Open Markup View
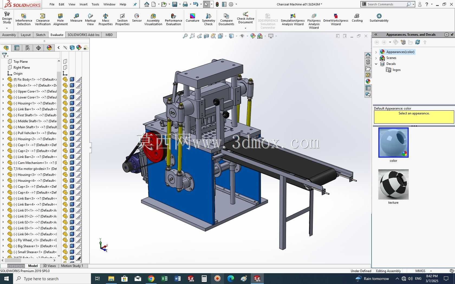The width and height of the screenshot is (455, 284). (90, 19)
